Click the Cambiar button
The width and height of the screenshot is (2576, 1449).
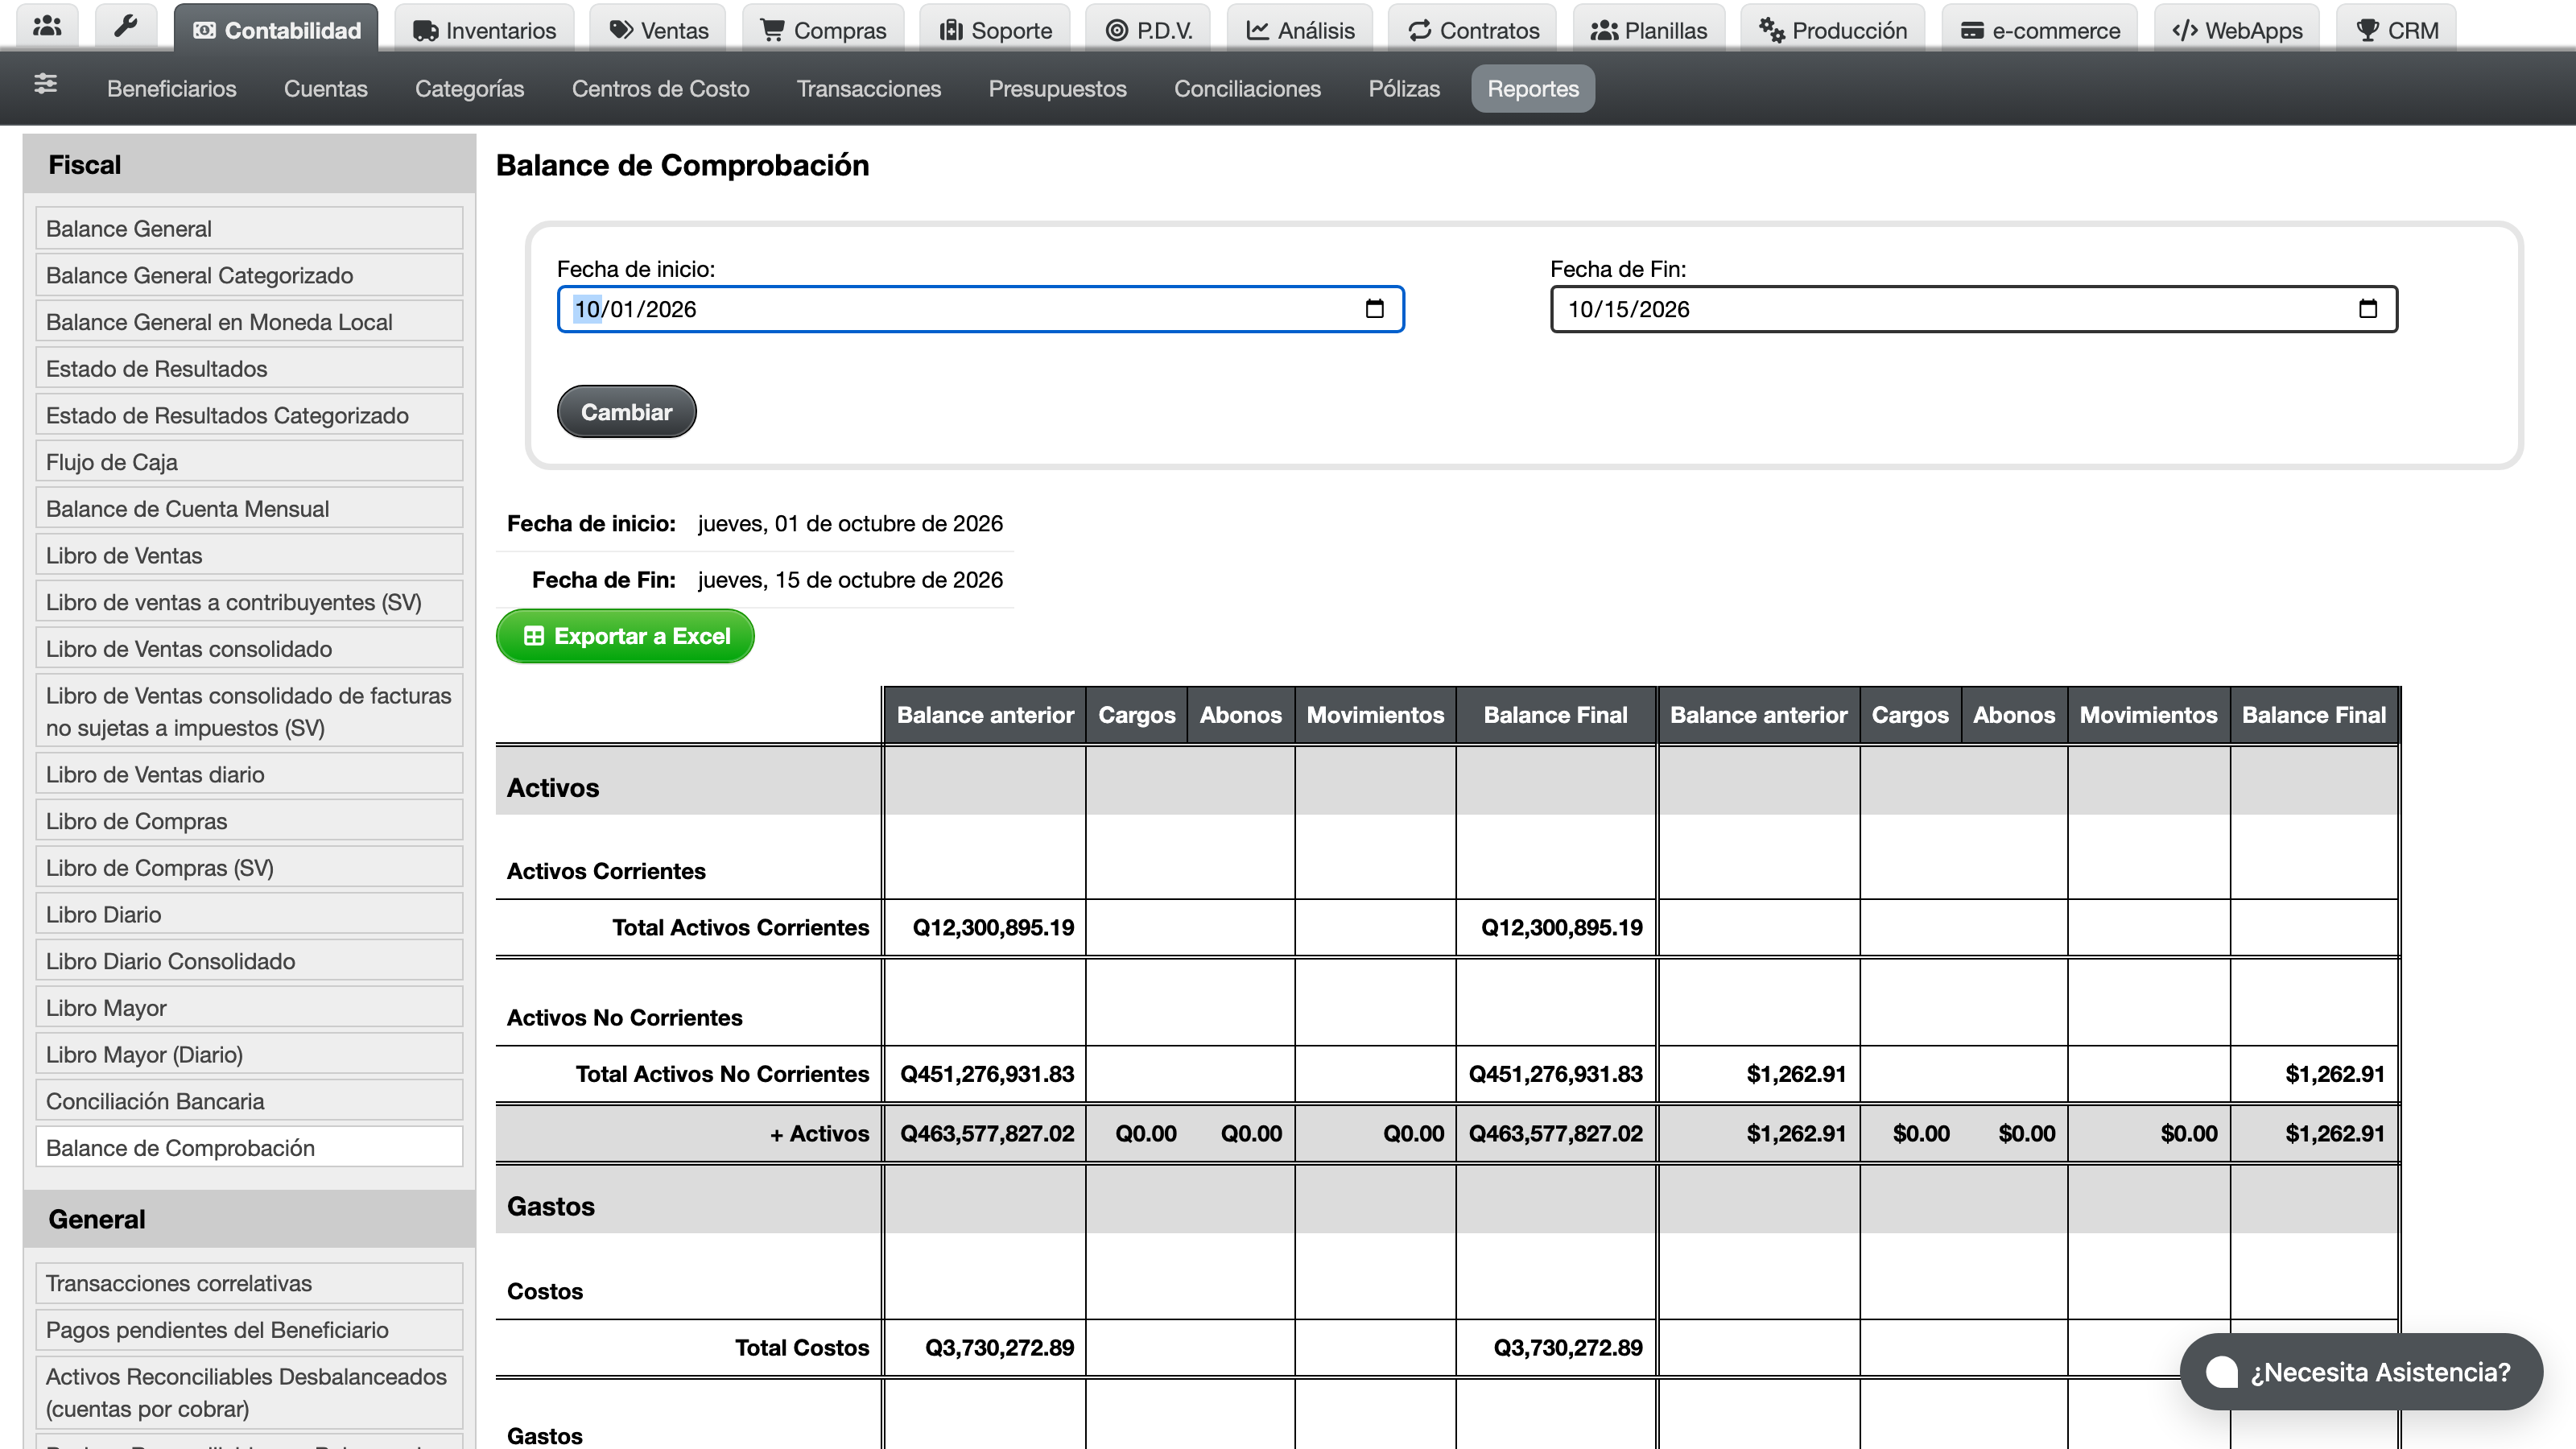626,411
